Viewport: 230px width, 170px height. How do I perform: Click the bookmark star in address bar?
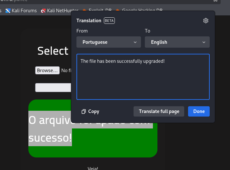pyautogui.click(x=215, y=1)
